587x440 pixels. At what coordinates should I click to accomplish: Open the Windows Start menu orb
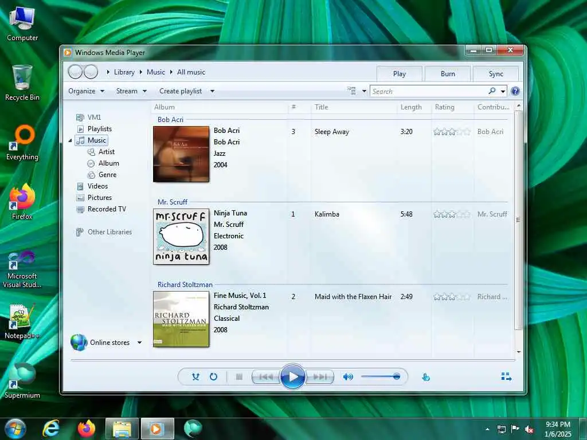point(15,429)
